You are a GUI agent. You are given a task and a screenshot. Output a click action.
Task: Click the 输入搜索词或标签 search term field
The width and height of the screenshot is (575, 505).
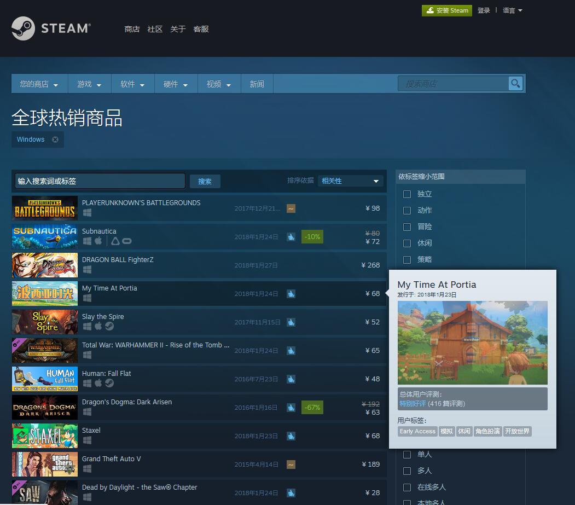tap(100, 181)
